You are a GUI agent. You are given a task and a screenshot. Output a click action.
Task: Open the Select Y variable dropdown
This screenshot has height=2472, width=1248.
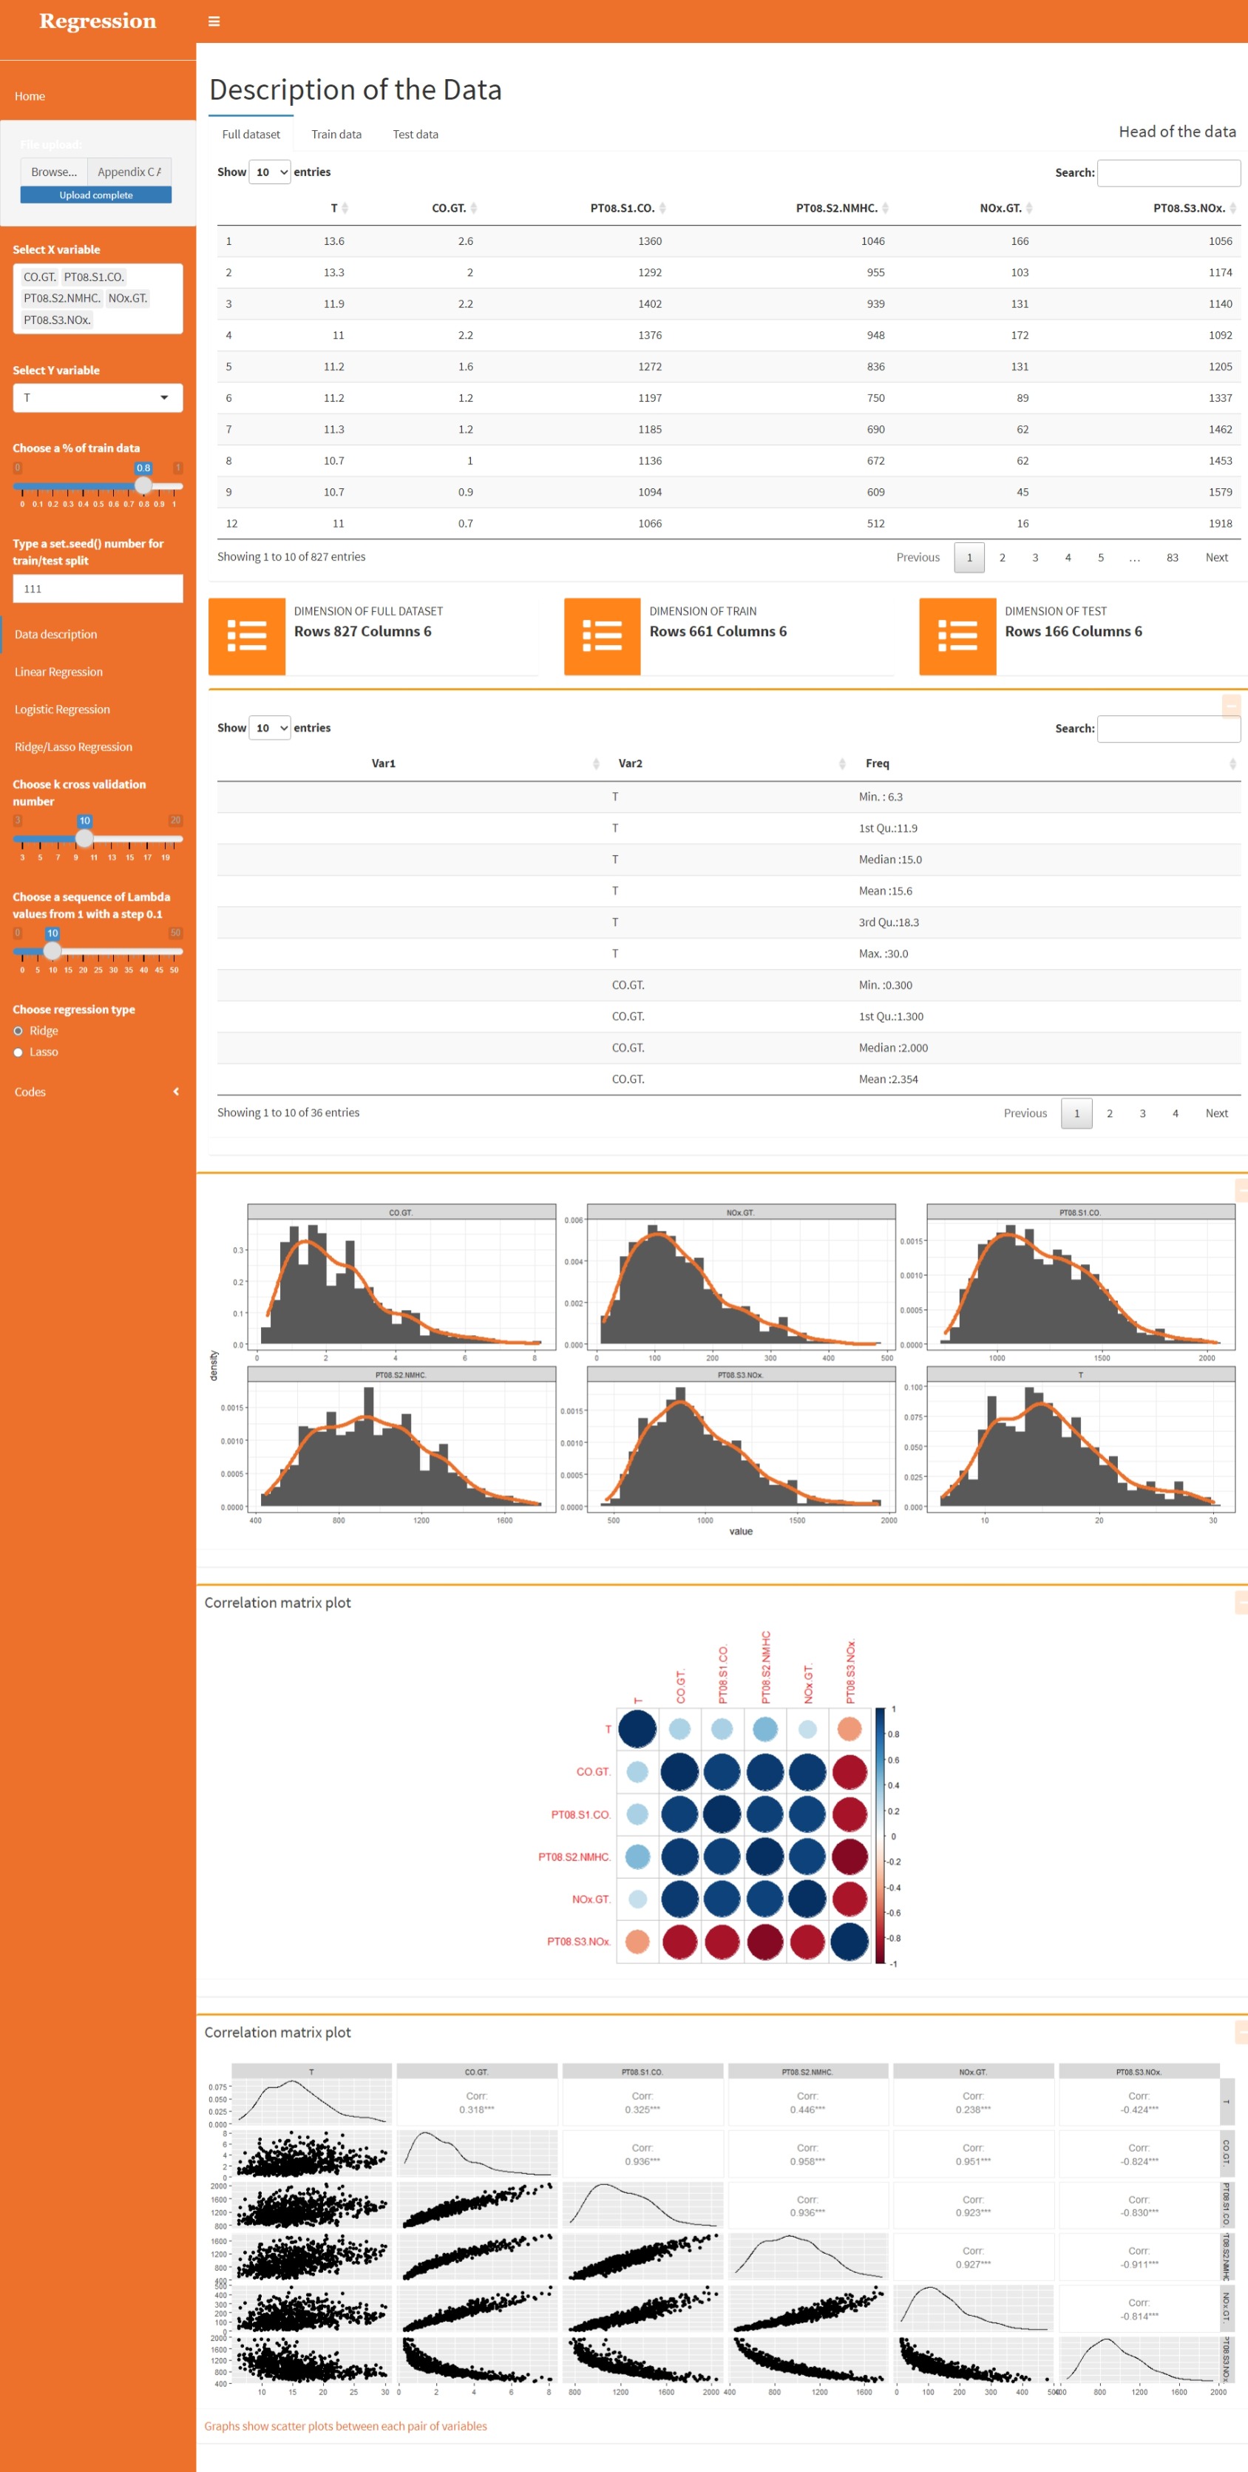click(97, 397)
